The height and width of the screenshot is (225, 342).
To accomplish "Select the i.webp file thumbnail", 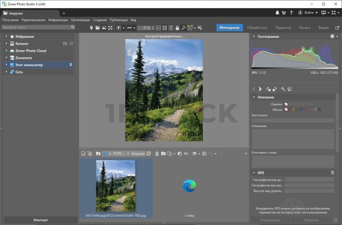I will tap(189, 187).
